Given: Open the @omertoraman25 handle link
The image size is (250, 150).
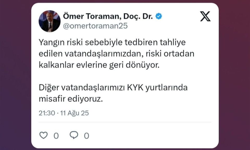Looking at the screenshot, I should [95, 26].
